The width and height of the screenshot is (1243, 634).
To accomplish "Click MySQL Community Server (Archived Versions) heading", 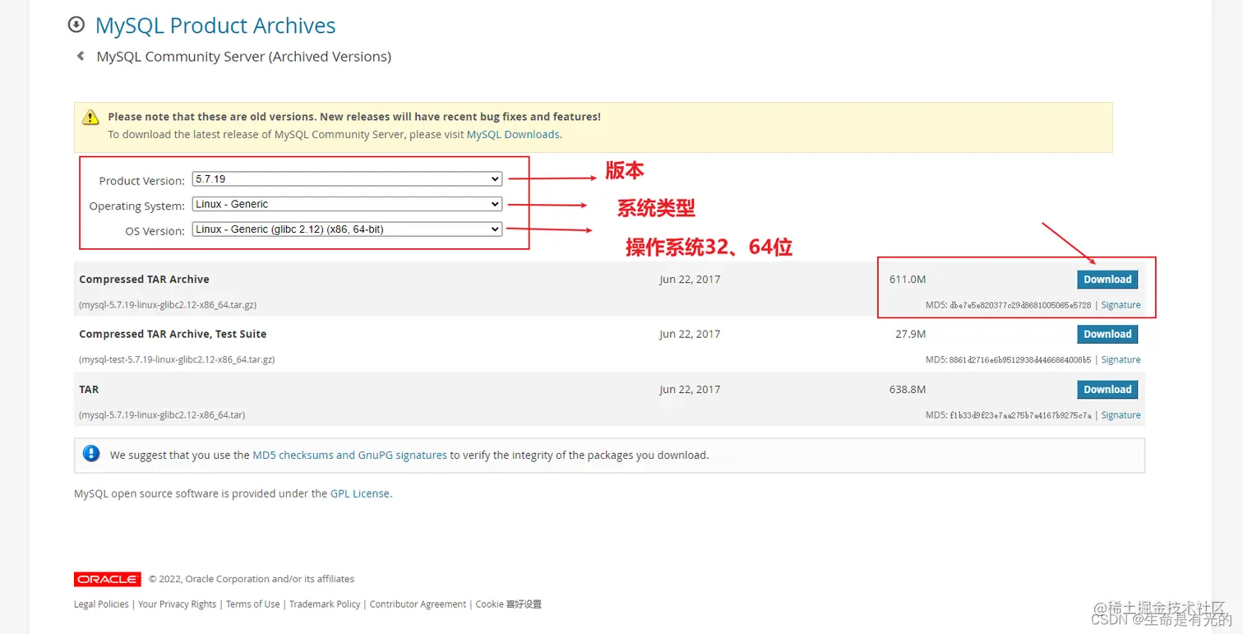I will tap(244, 57).
